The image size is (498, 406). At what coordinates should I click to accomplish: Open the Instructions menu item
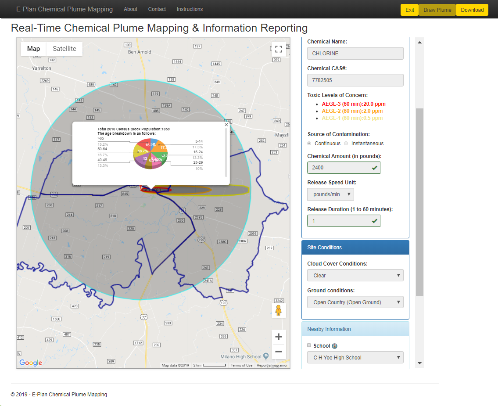pyautogui.click(x=190, y=9)
